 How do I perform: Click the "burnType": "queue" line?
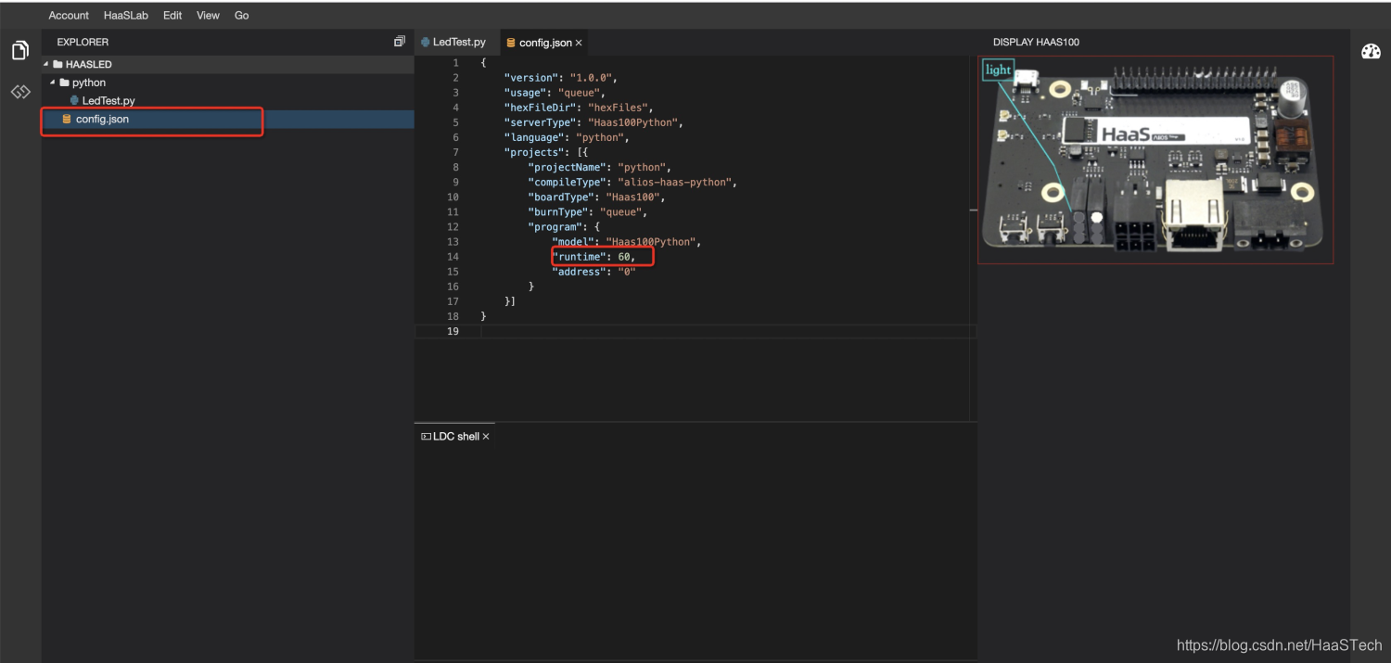[x=588, y=211]
